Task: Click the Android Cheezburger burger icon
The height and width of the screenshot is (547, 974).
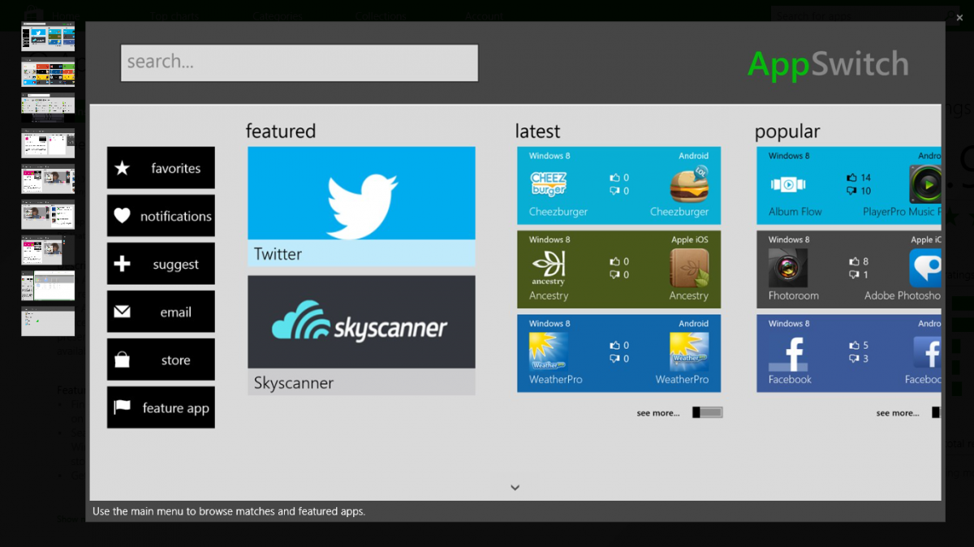Action: 689,184
